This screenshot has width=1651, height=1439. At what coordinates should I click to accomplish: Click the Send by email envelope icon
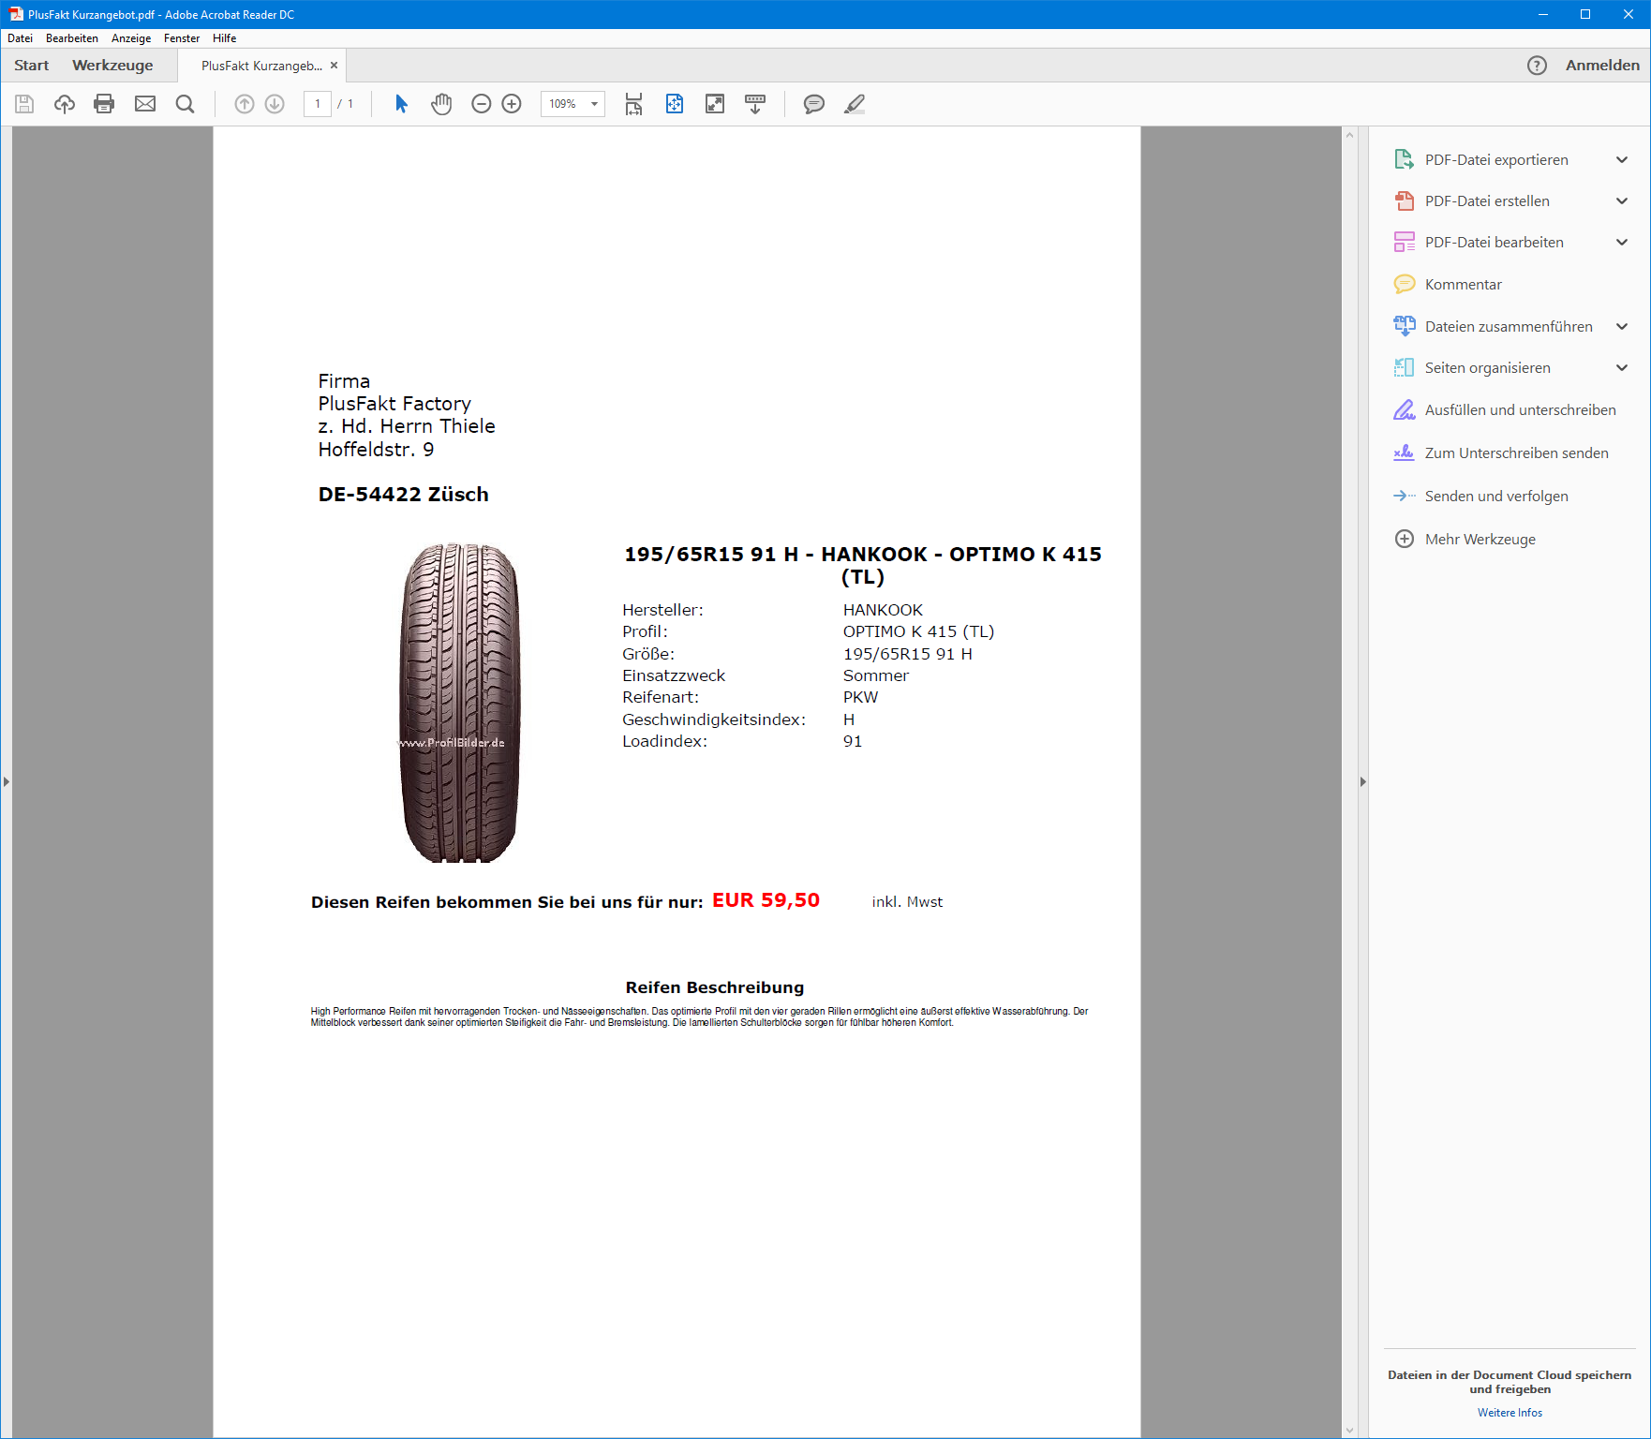tap(145, 104)
